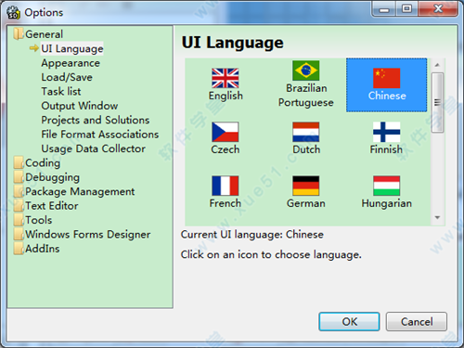Open the Text Editor category
The height and width of the screenshot is (348, 464).
coord(52,206)
